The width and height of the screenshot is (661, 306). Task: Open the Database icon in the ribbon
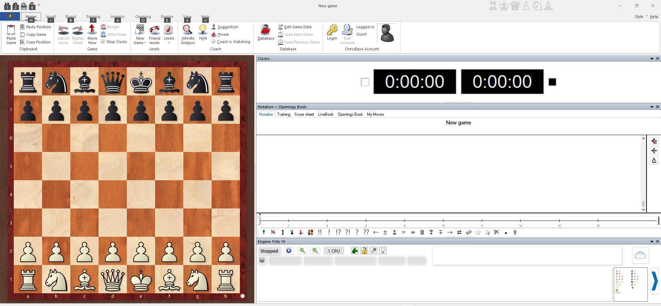[x=265, y=30]
